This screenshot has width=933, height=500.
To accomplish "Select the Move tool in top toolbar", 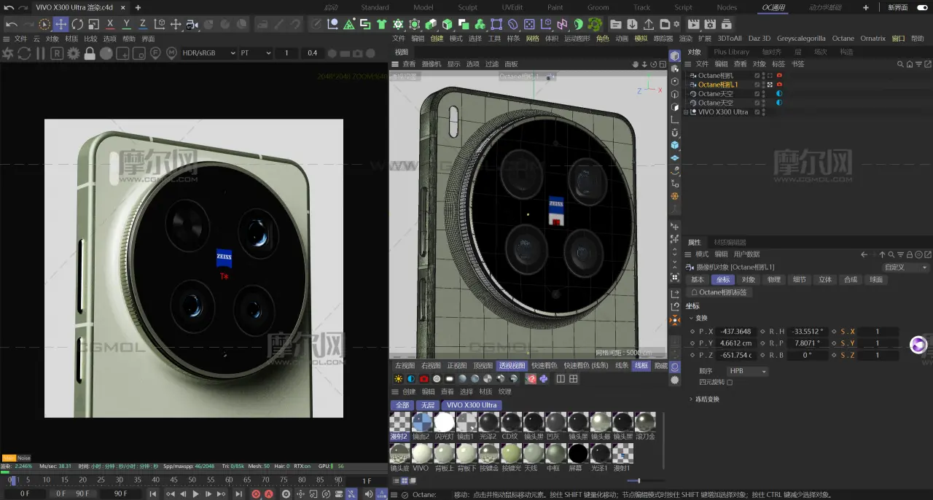I will pos(61,24).
